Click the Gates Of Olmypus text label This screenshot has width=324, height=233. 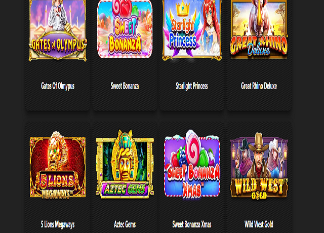click(58, 86)
